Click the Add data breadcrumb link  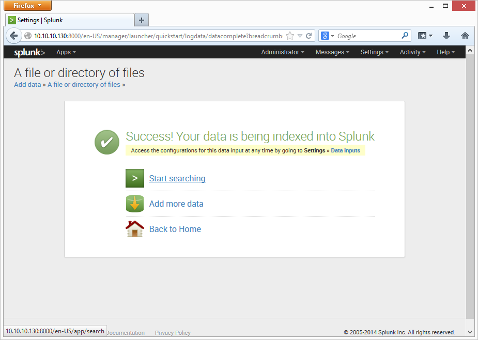27,84
